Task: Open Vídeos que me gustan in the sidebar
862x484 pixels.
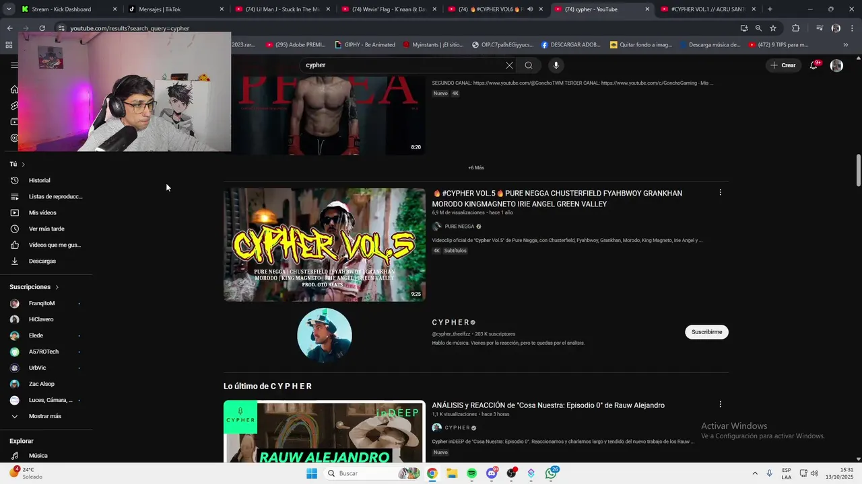Action: pyautogui.click(x=46, y=245)
